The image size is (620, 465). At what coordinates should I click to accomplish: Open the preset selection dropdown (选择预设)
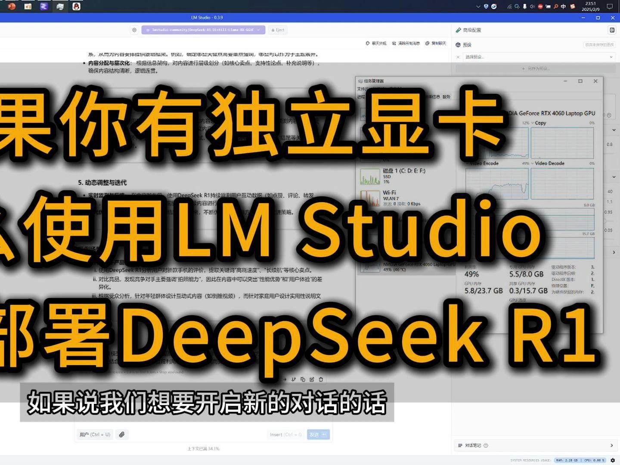539,57
